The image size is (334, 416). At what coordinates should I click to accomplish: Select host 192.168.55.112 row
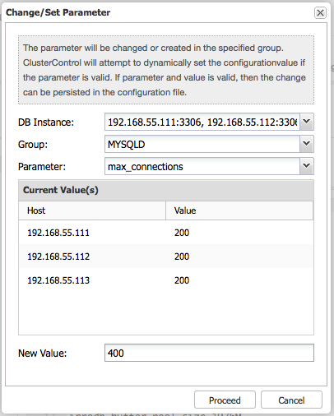pyautogui.click(x=166, y=257)
